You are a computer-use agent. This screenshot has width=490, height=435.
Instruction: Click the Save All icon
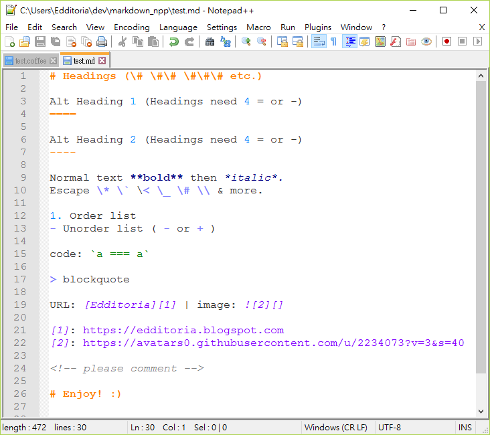point(56,41)
